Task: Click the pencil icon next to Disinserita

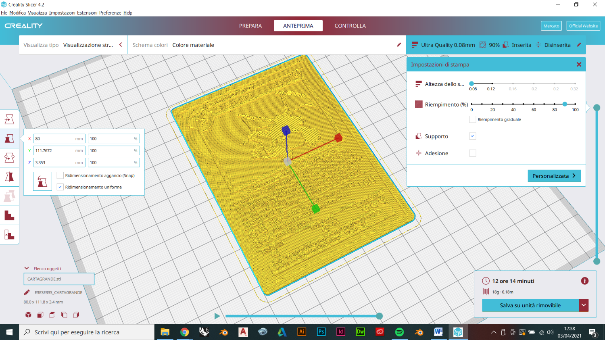Action: (x=579, y=45)
